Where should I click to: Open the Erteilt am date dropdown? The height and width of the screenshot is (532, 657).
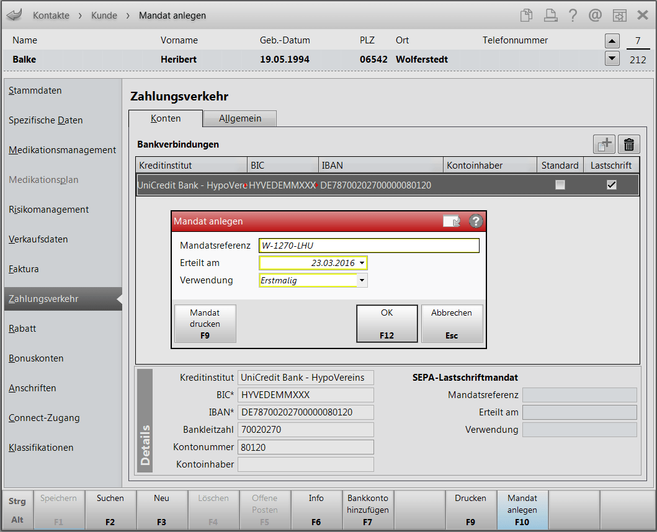coord(362,263)
